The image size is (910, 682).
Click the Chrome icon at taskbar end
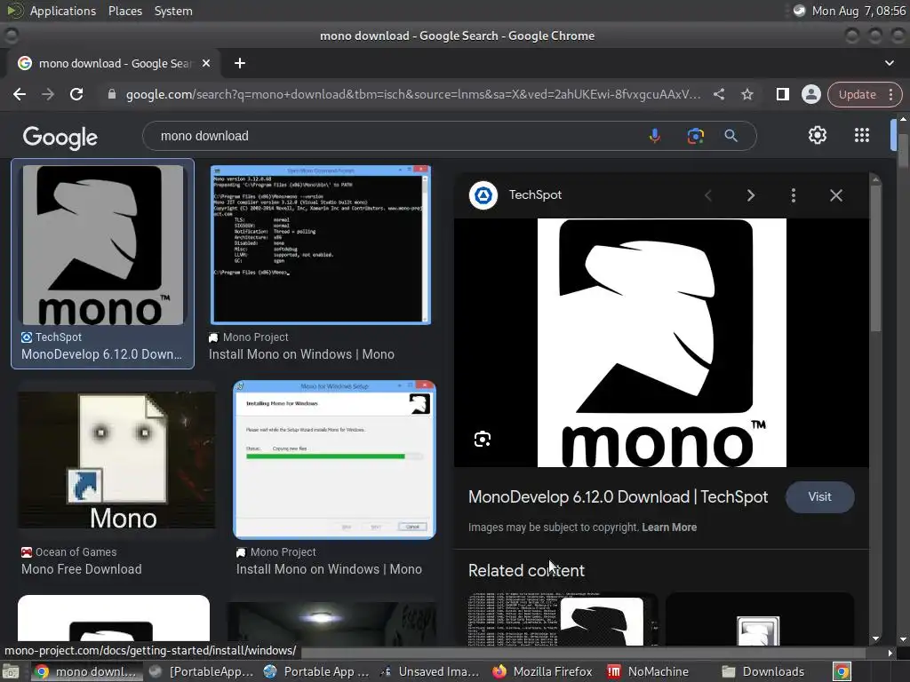[842, 671]
